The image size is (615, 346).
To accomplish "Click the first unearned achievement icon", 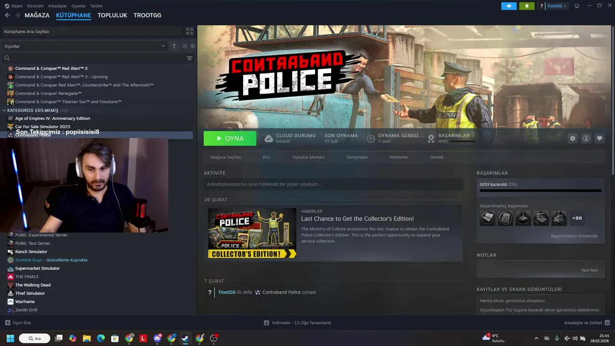I will pyautogui.click(x=487, y=218).
